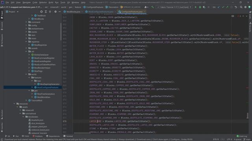
Task: Start debugging with the Debug bug icon
Action: point(200,7)
